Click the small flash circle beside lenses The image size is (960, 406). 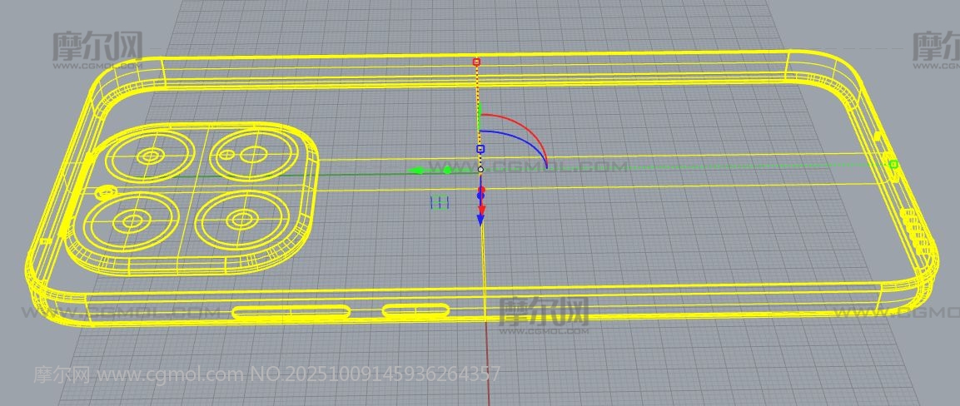pyautogui.click(x=105, y=193)
